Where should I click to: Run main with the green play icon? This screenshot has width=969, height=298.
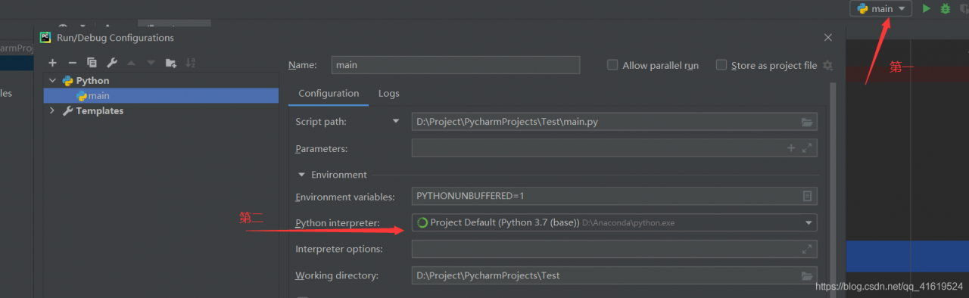[x=926, y=8]
